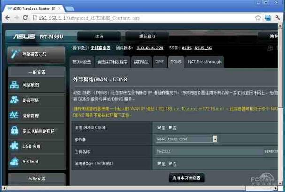285x192 pixels.
Task: Click the ASUS logo
Action: (x=24, y=37)
